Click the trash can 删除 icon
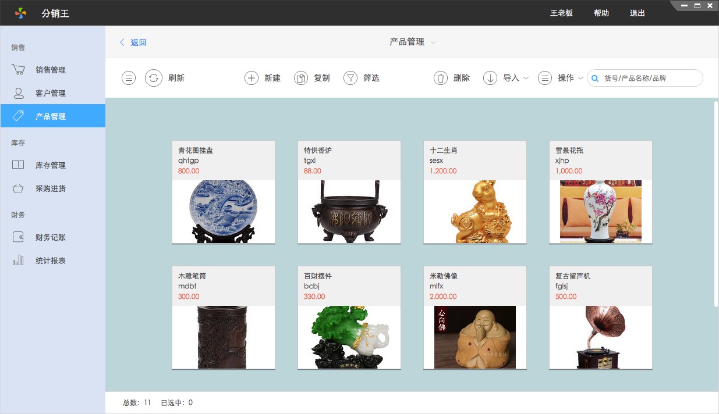This screenshot has width=719, height=414. point(441,78)
